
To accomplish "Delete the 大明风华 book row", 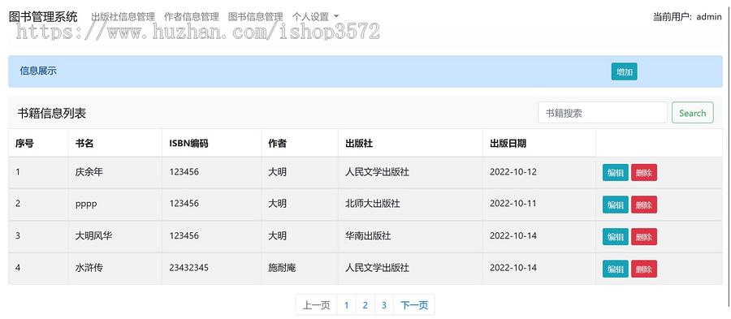I will coord(644,236).
